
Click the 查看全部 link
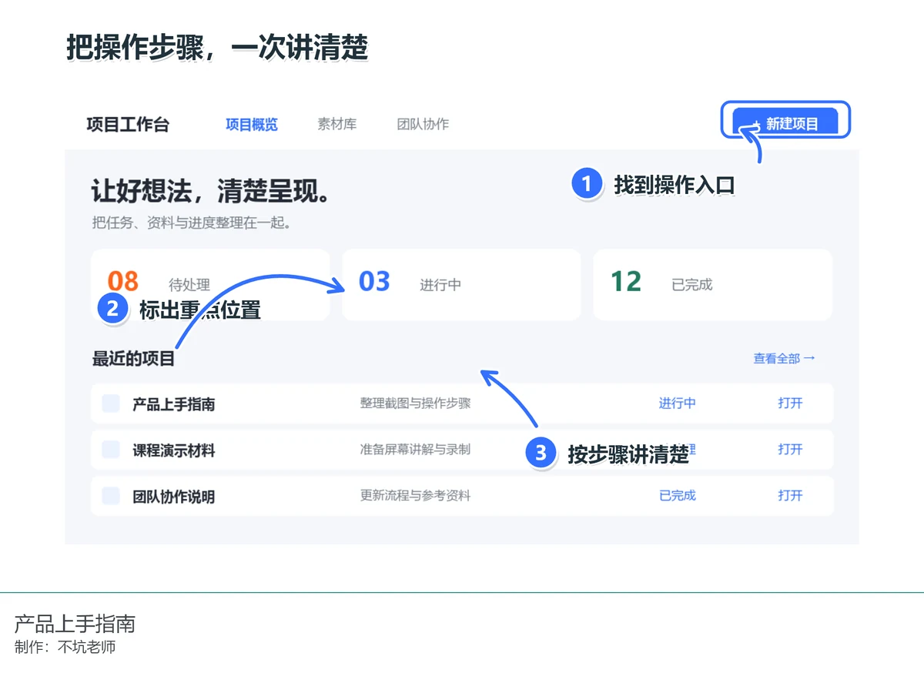[x=784, y=358]
